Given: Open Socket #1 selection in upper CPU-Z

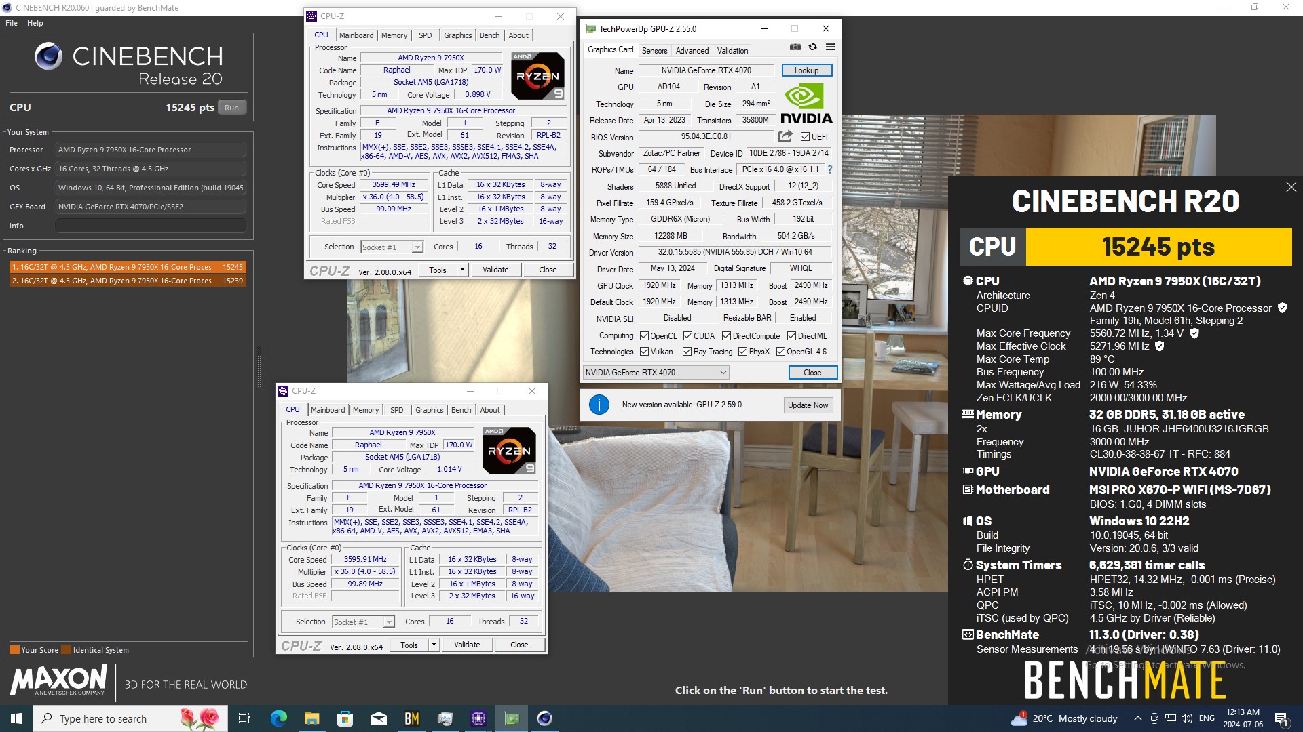Looking at the screenshot, I should 392,247.
